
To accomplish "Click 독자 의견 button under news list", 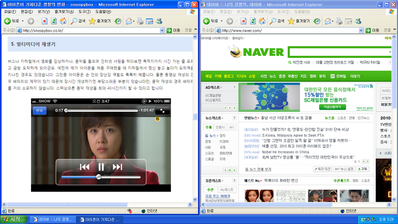I will 322,169.
